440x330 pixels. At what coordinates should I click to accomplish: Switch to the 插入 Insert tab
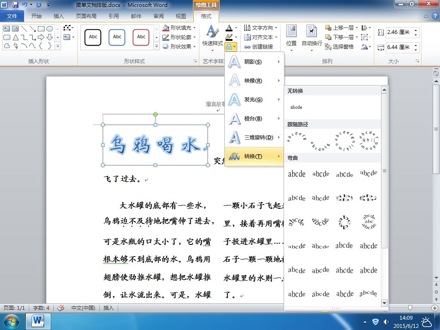click(x=58, y=16)
